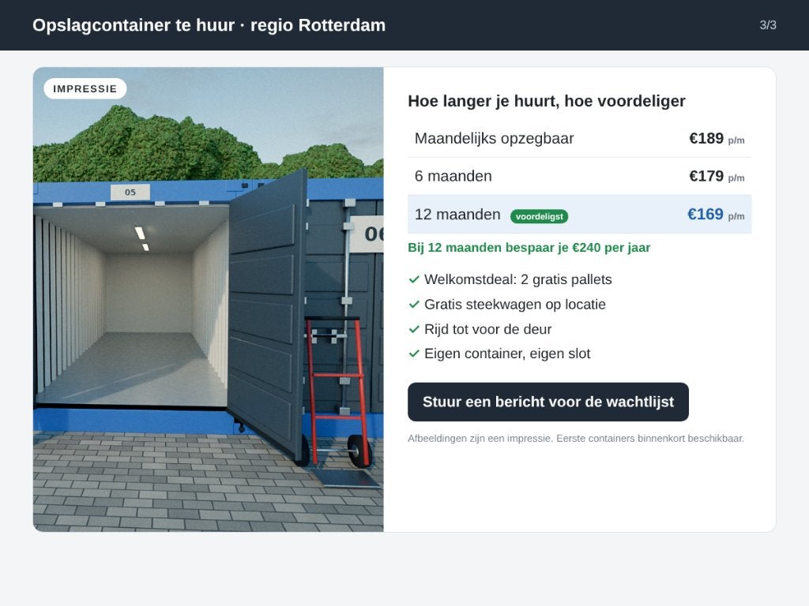Click the checkmark beside 'Gratis steekwagen op locatie'
This screenshot has height=606, width=809.
[414, 305]
